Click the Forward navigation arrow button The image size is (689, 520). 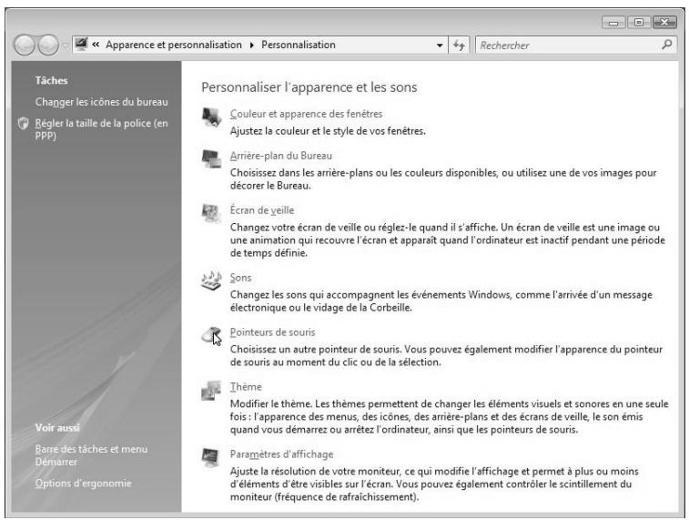click(48, 45)
